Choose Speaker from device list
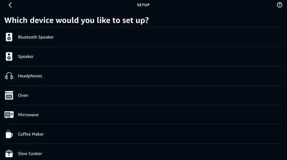 26,57
